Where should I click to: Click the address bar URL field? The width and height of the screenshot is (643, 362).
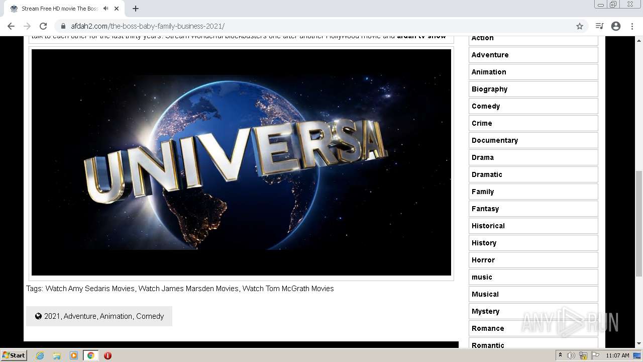tap(321, 26)
